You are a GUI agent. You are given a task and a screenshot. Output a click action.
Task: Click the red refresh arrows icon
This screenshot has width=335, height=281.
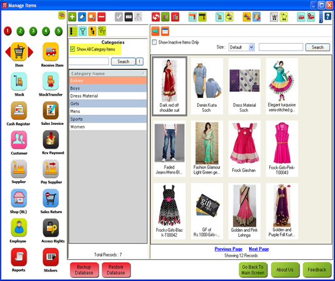(155, 17)
